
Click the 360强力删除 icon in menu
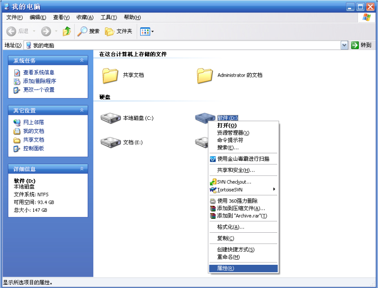213,201
